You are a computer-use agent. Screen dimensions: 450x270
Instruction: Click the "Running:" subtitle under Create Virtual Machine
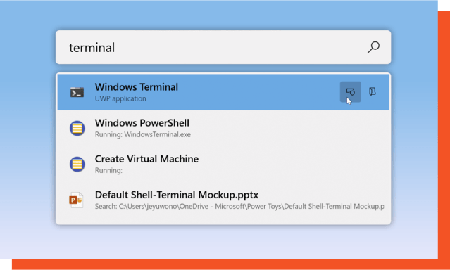pos(108,171)
